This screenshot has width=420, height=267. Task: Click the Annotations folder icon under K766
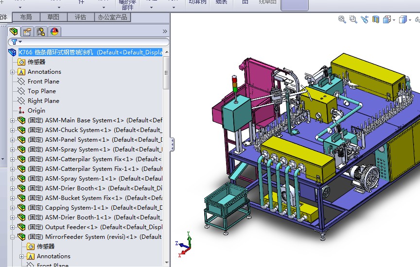pos(21,72)
